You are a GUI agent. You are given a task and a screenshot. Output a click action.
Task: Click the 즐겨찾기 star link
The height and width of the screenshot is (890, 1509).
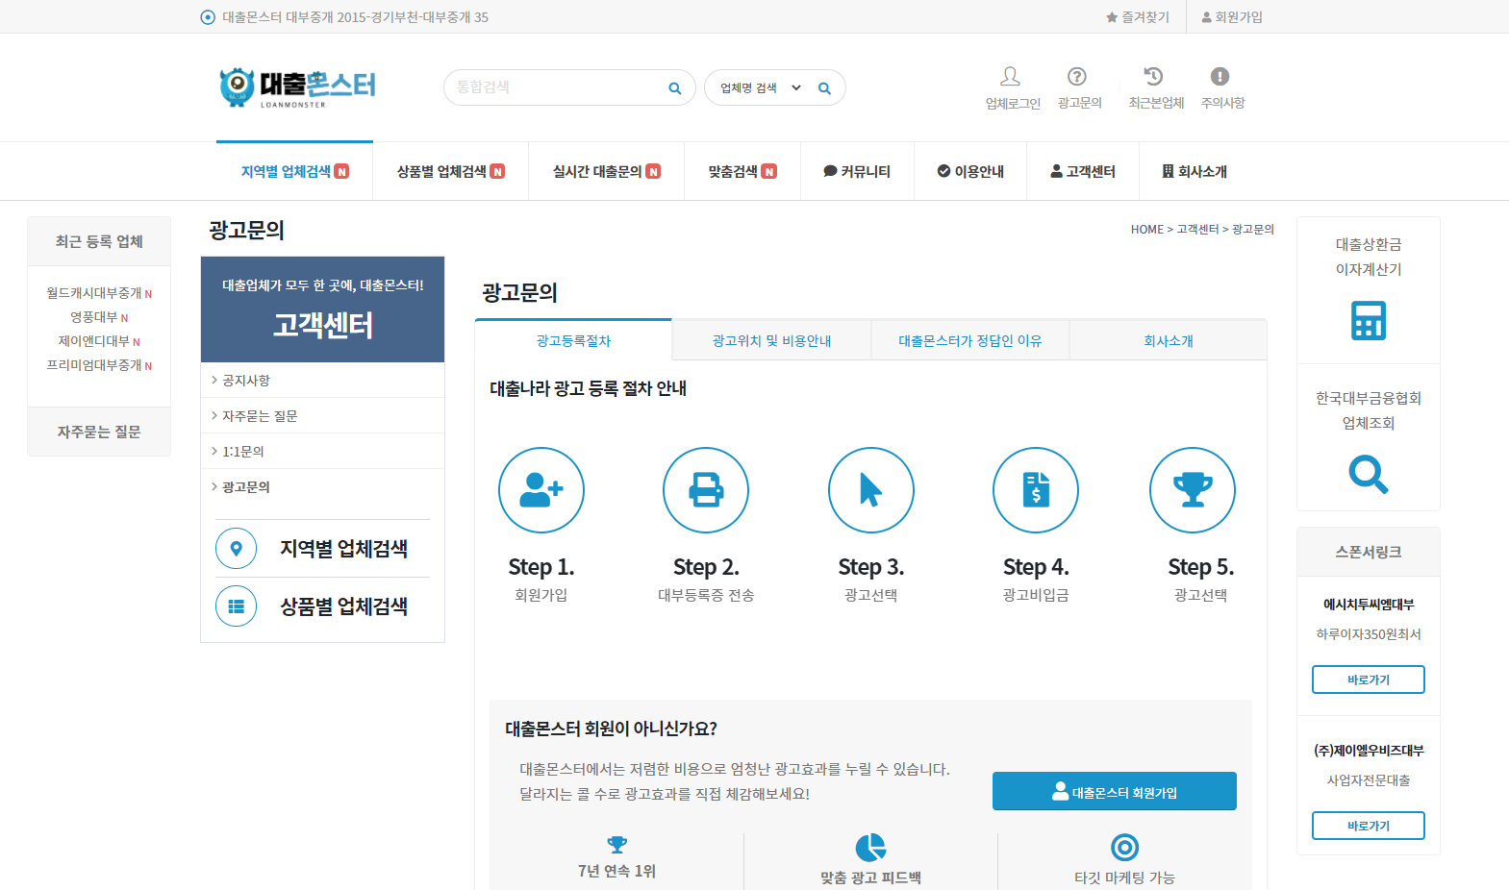coord(1138,17)
